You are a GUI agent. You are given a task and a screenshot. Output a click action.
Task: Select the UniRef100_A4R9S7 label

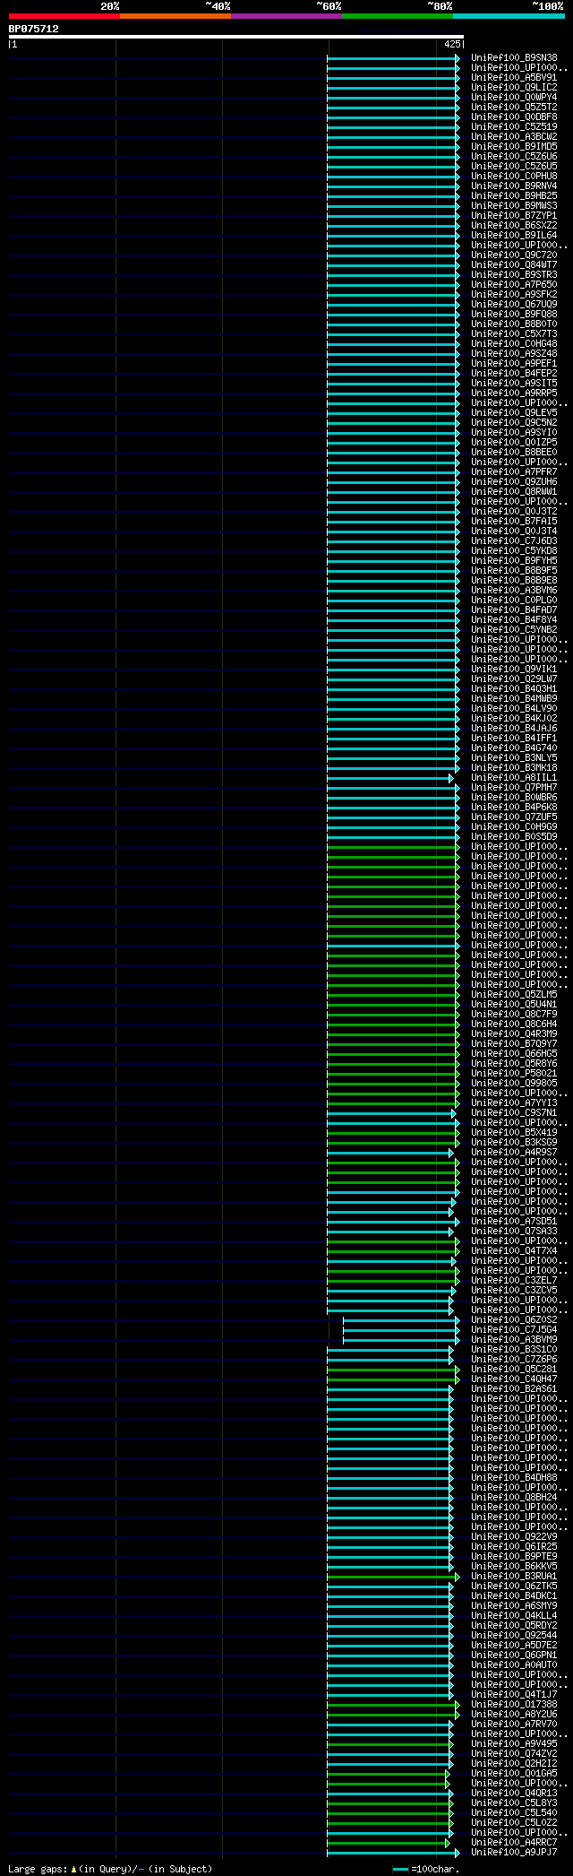point(514,1153)
